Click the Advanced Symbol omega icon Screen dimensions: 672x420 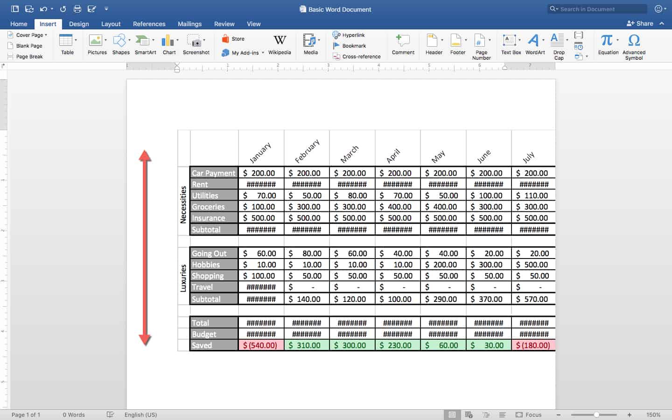coord(634,41)
